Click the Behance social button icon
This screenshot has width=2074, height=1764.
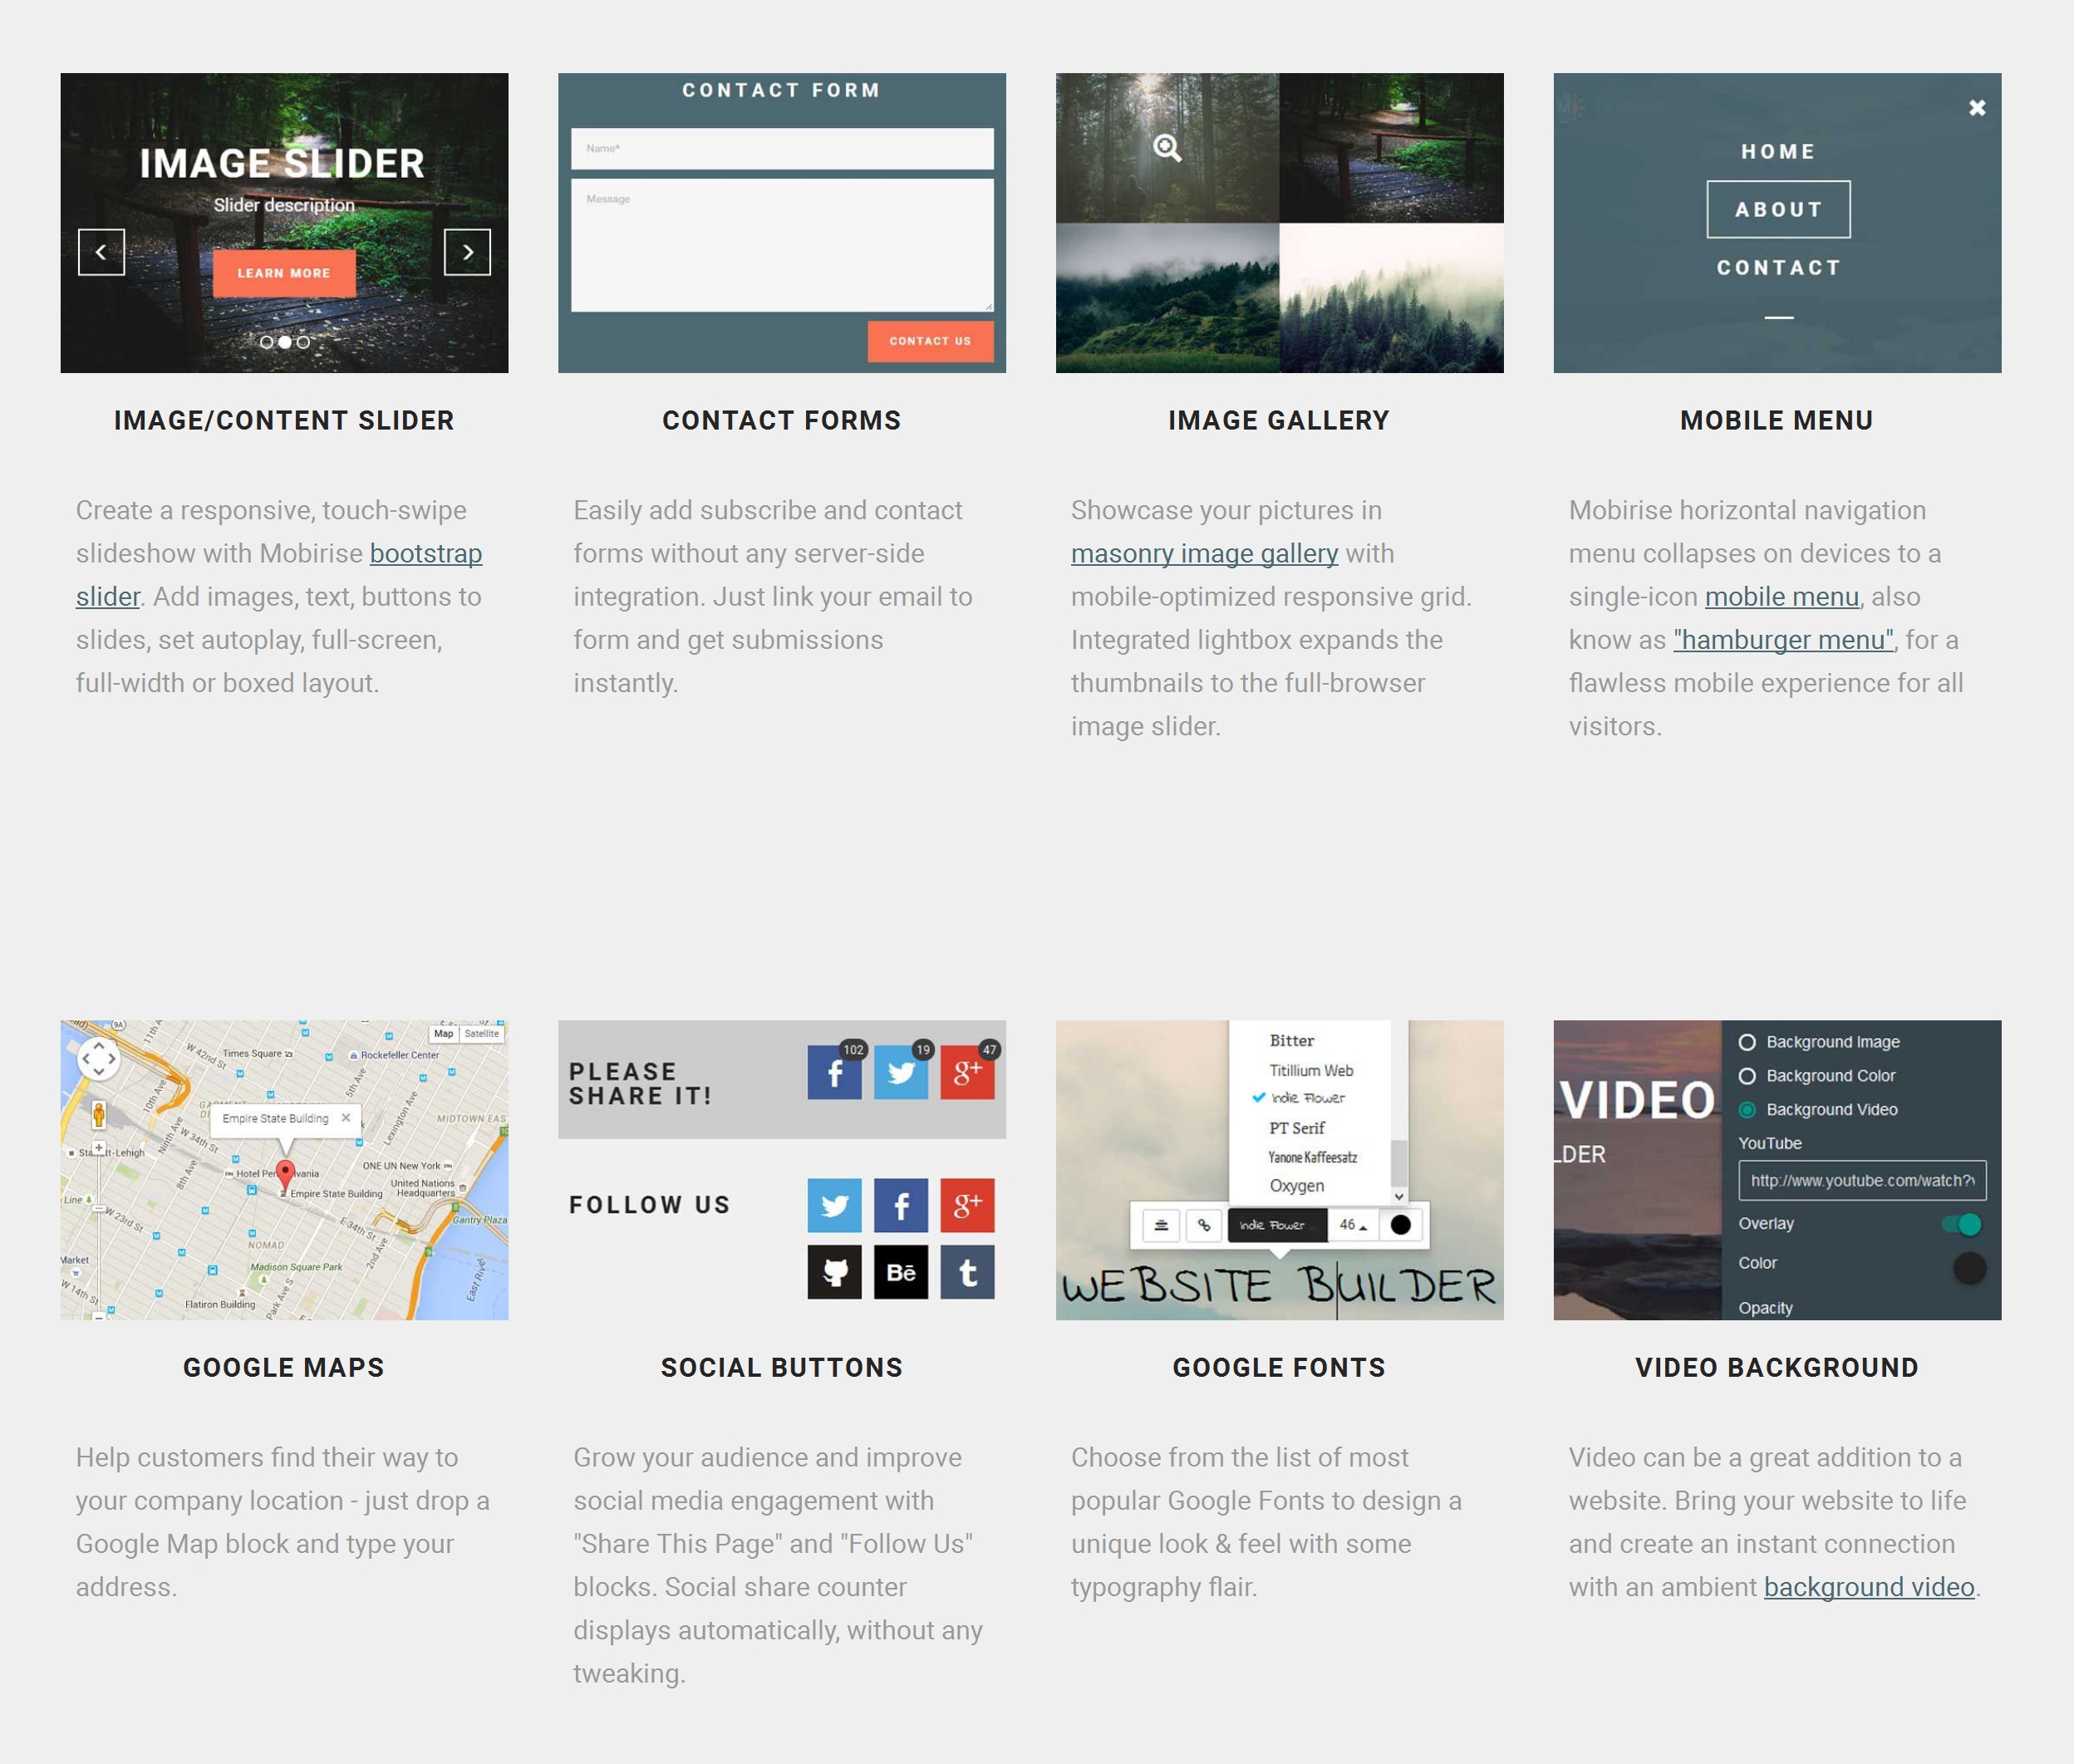(x=902, y=1272)
